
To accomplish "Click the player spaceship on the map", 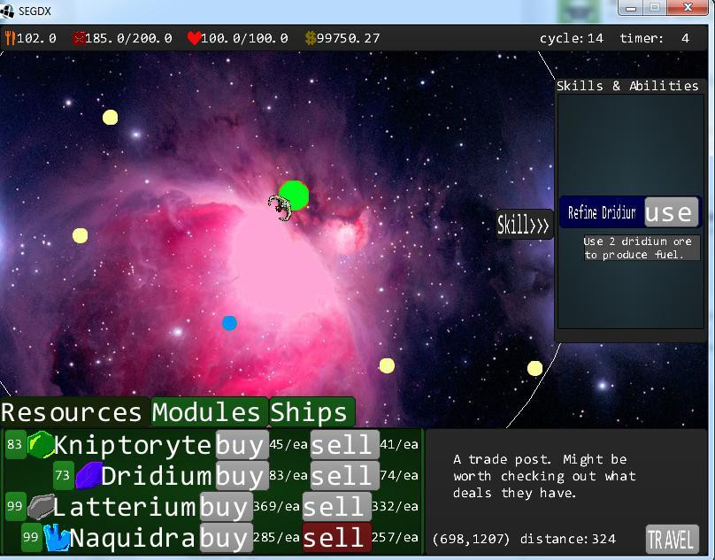I will pos(280,207).
